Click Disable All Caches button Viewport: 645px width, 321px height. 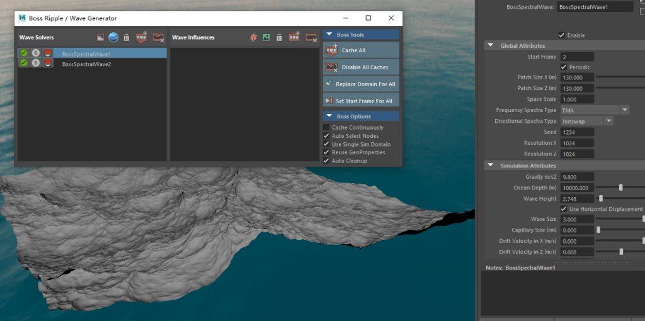coord(361,67)
